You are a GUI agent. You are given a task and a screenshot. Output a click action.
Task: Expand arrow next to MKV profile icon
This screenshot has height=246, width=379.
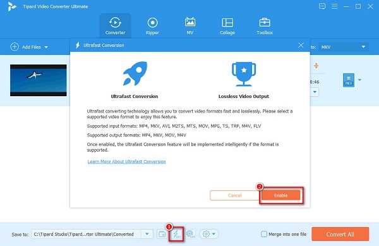pos(359,80)
